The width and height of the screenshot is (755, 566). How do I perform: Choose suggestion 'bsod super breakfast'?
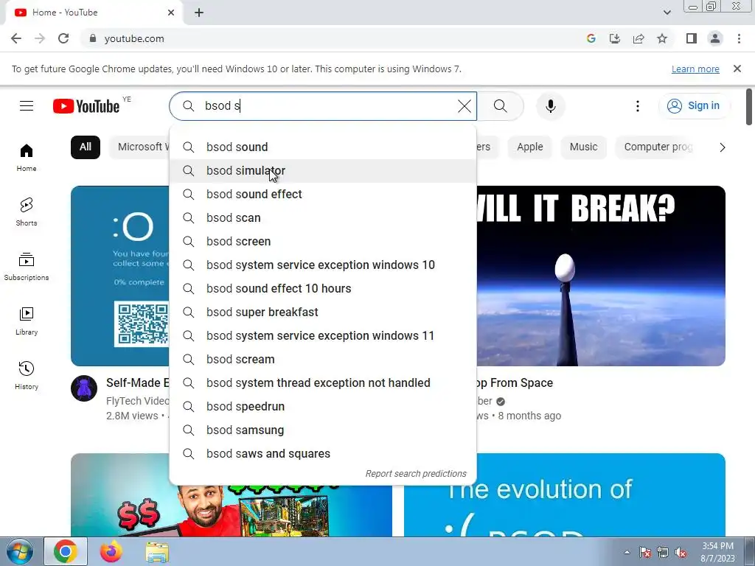pos(323,312)
